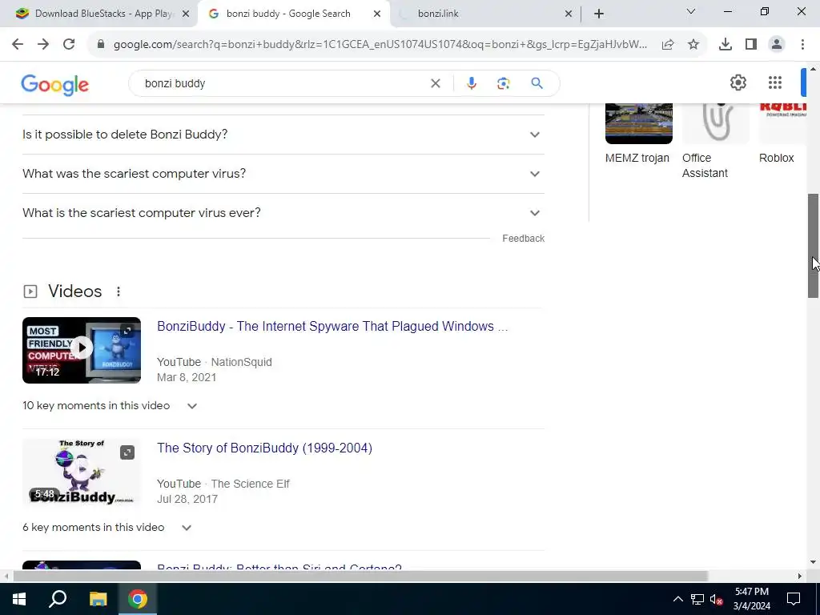Viewport: 820px width, 615px height.
Task: Open Google apps grid
Action: click(775, 82)
